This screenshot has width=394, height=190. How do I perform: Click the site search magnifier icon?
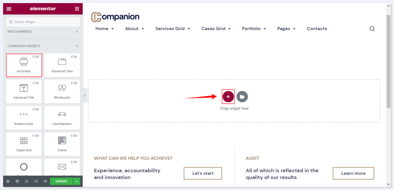372,29
